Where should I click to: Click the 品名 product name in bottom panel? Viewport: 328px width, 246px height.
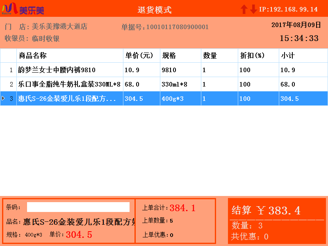[x=79, y=222]
